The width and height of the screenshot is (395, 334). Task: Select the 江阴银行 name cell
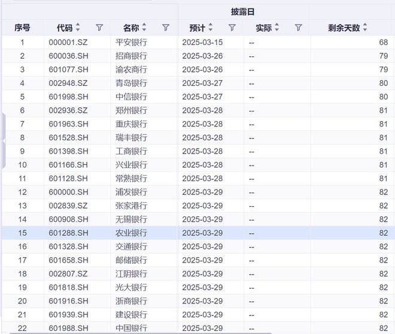[131, 274]
